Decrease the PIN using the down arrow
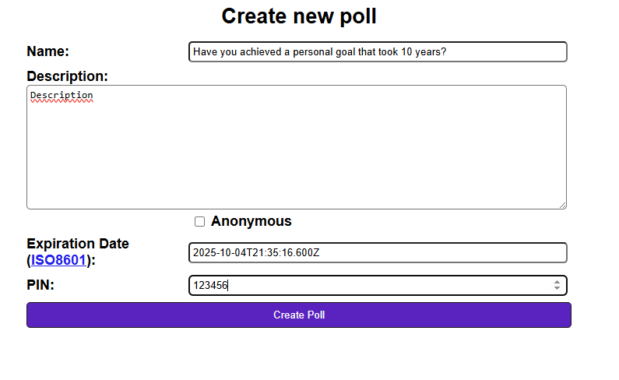This screenshot has height=380, width=619. tap(557, 289)
